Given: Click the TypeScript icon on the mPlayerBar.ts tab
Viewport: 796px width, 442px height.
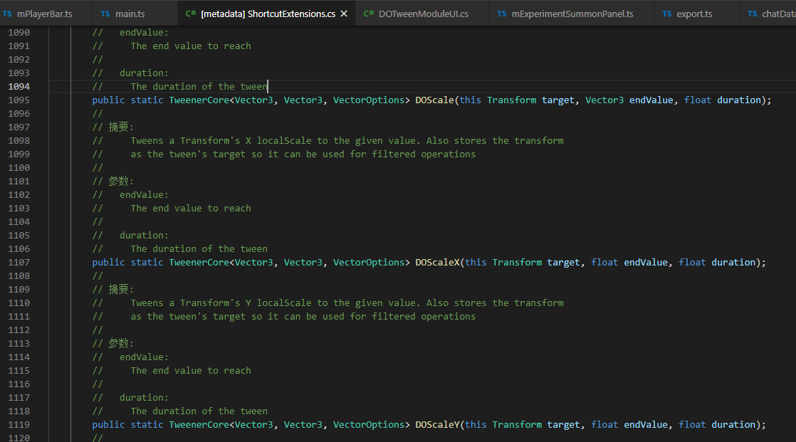Looking at the screenshot, I should pos(9,13).
